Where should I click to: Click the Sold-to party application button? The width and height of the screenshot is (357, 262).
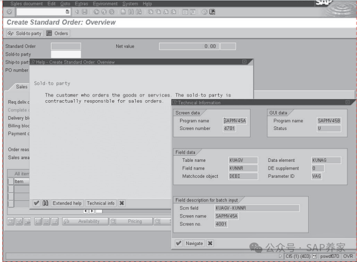coord(25,33)
